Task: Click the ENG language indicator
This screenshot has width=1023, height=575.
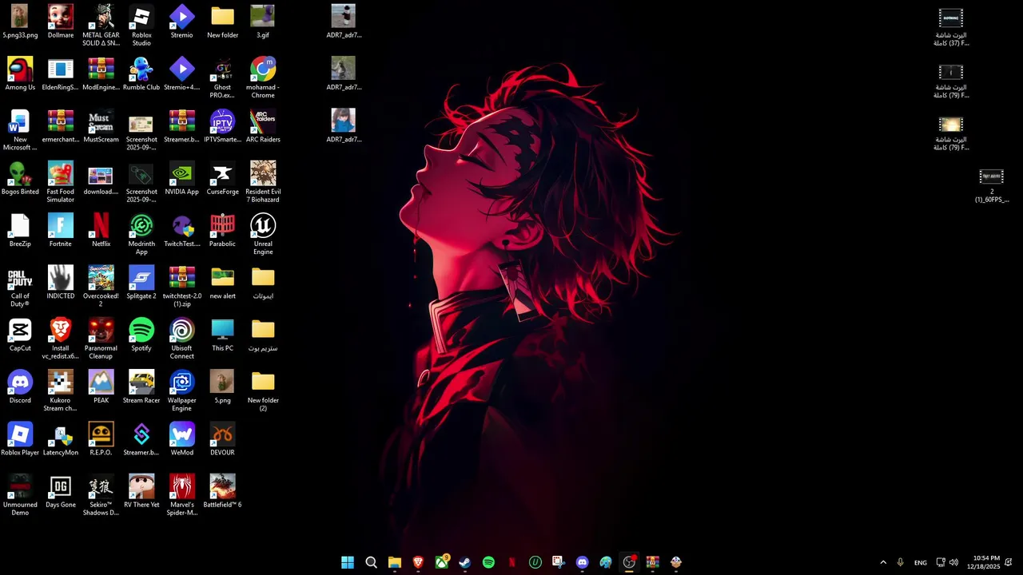Action: pos(921,562)
